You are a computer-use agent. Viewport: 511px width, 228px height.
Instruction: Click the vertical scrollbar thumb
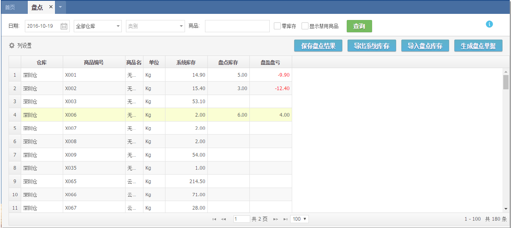pos(506,82)
